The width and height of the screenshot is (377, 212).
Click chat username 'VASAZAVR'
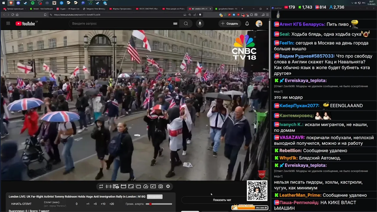click(x=292, y=138)
